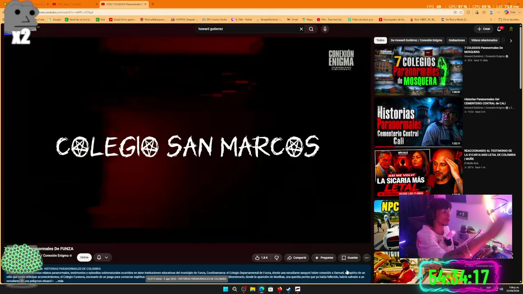Expand Otros favoritos bookmarks folder
This screenshot has width=523, height=294.
pyautogui.click(x=509, y=20)
